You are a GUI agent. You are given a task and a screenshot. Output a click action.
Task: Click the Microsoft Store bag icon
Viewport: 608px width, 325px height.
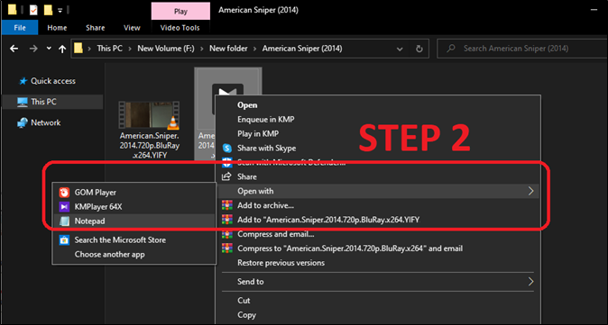click(x=63, y=239)
